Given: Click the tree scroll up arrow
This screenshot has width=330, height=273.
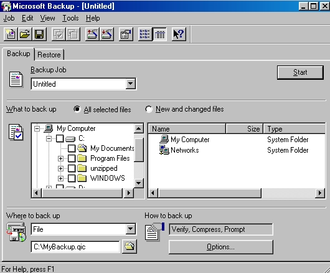Looking at the screenshot, I should (x=139, y=128).
